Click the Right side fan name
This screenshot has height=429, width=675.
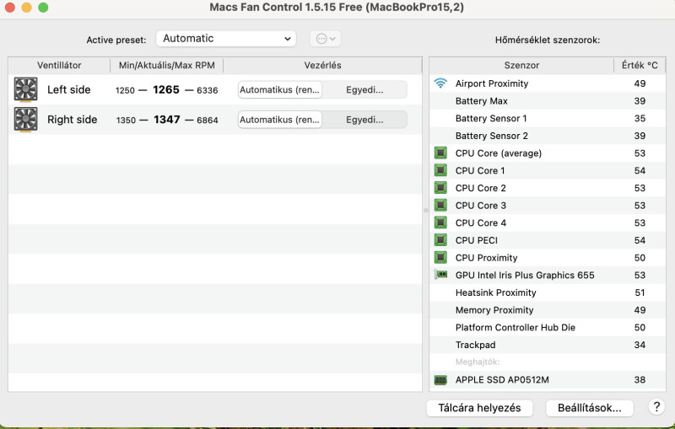click(72, 120)
